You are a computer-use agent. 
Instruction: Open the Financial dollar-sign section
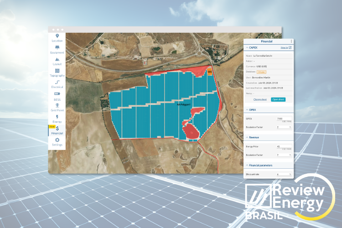[57, 130]
